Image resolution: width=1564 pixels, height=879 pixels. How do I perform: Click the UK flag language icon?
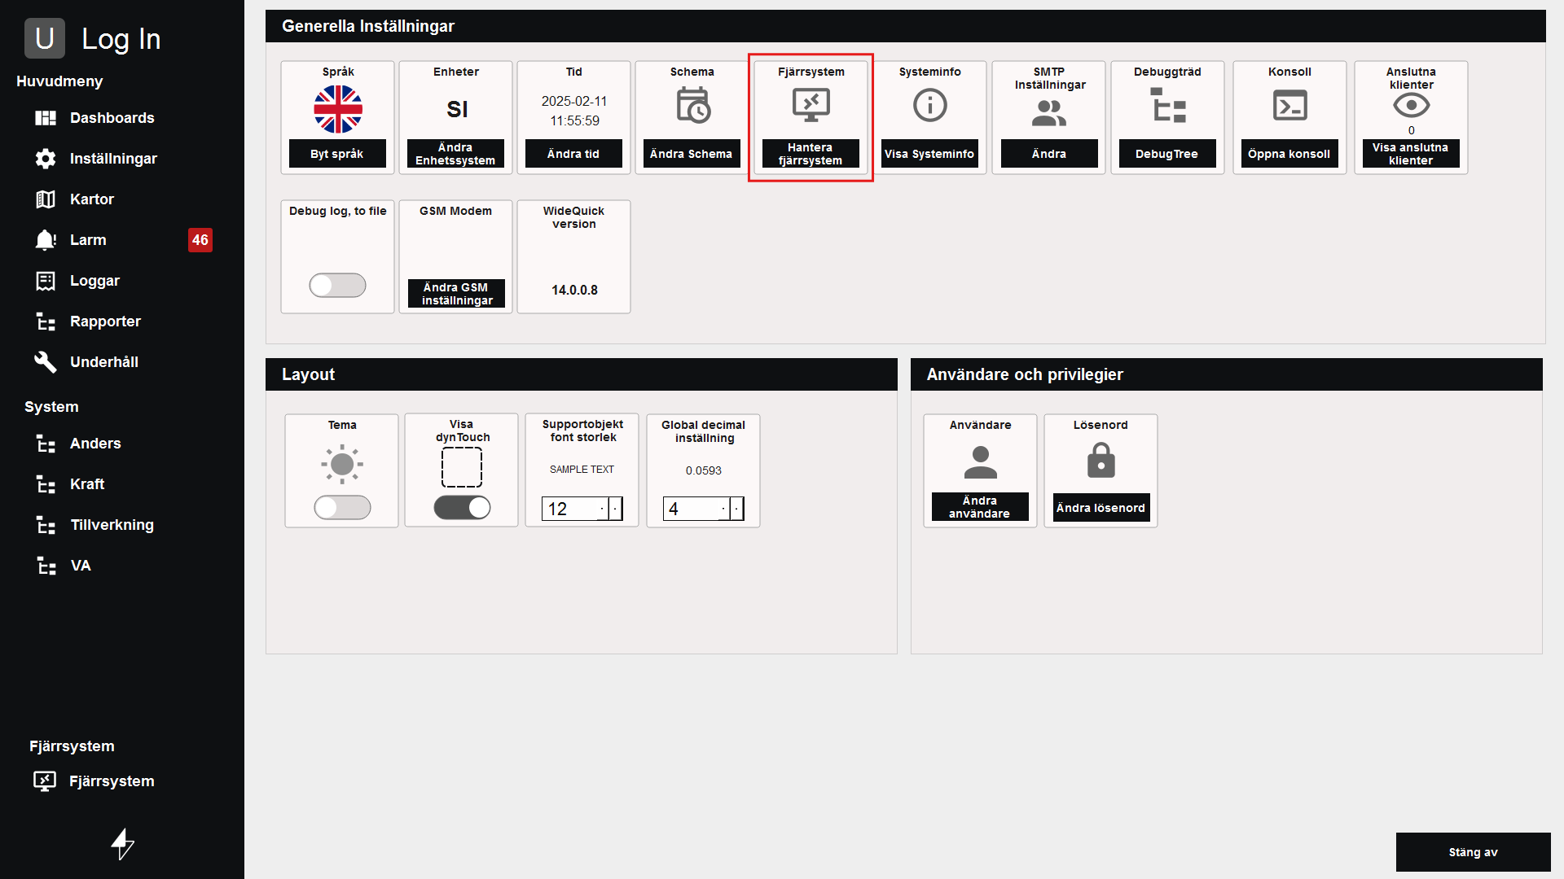coord(338,109)
